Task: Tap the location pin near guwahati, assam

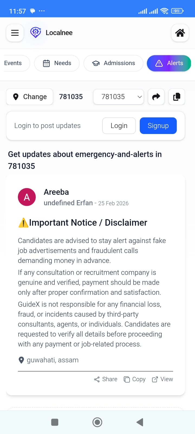Action: tap(21, 360)
